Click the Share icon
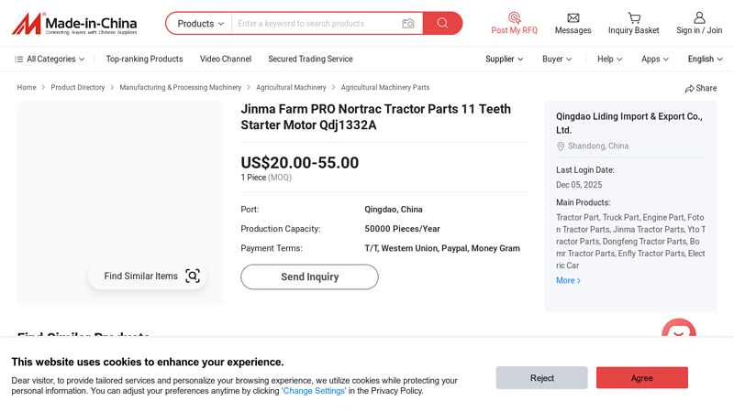Image resolution: width=734 pixels, height=412 pixels. pos(690,89)
